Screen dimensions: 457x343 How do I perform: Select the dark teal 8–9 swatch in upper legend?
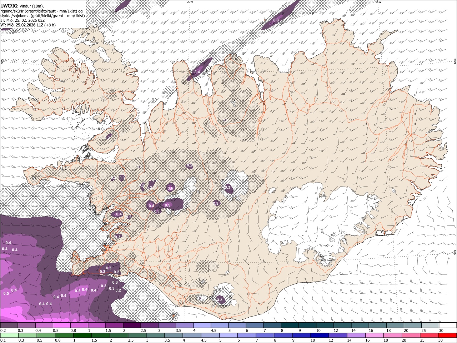pos(289,325)
